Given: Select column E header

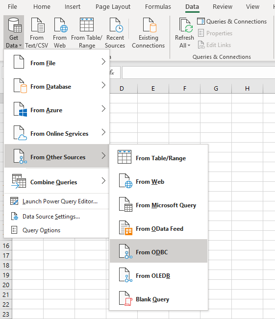Looking at the screenshot, I should tap(153, 89).
